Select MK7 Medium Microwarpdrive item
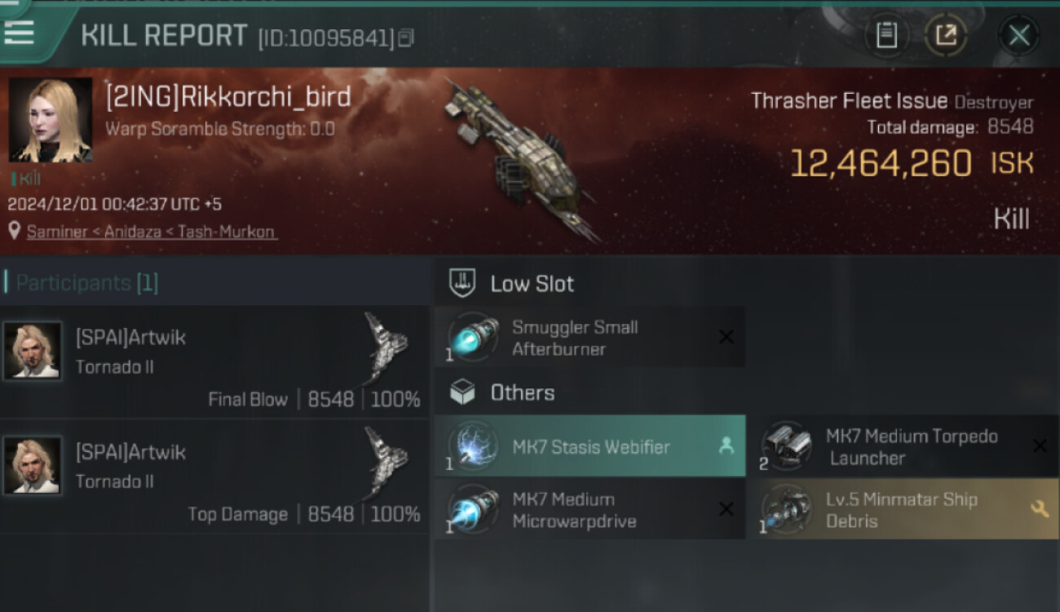Viewport: 1060px width, 612px height. [590, 509]
